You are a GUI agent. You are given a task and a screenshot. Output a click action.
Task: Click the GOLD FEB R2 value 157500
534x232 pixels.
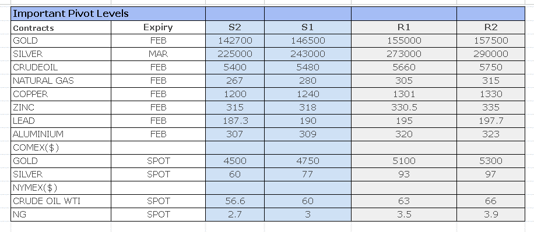pos(491,41)
